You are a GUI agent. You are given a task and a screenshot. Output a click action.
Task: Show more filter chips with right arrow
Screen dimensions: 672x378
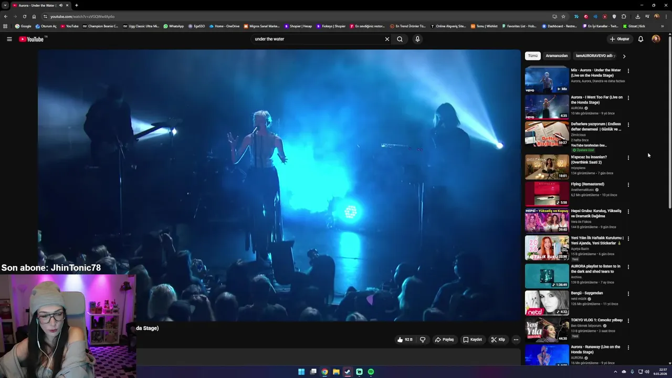(624, 56)
